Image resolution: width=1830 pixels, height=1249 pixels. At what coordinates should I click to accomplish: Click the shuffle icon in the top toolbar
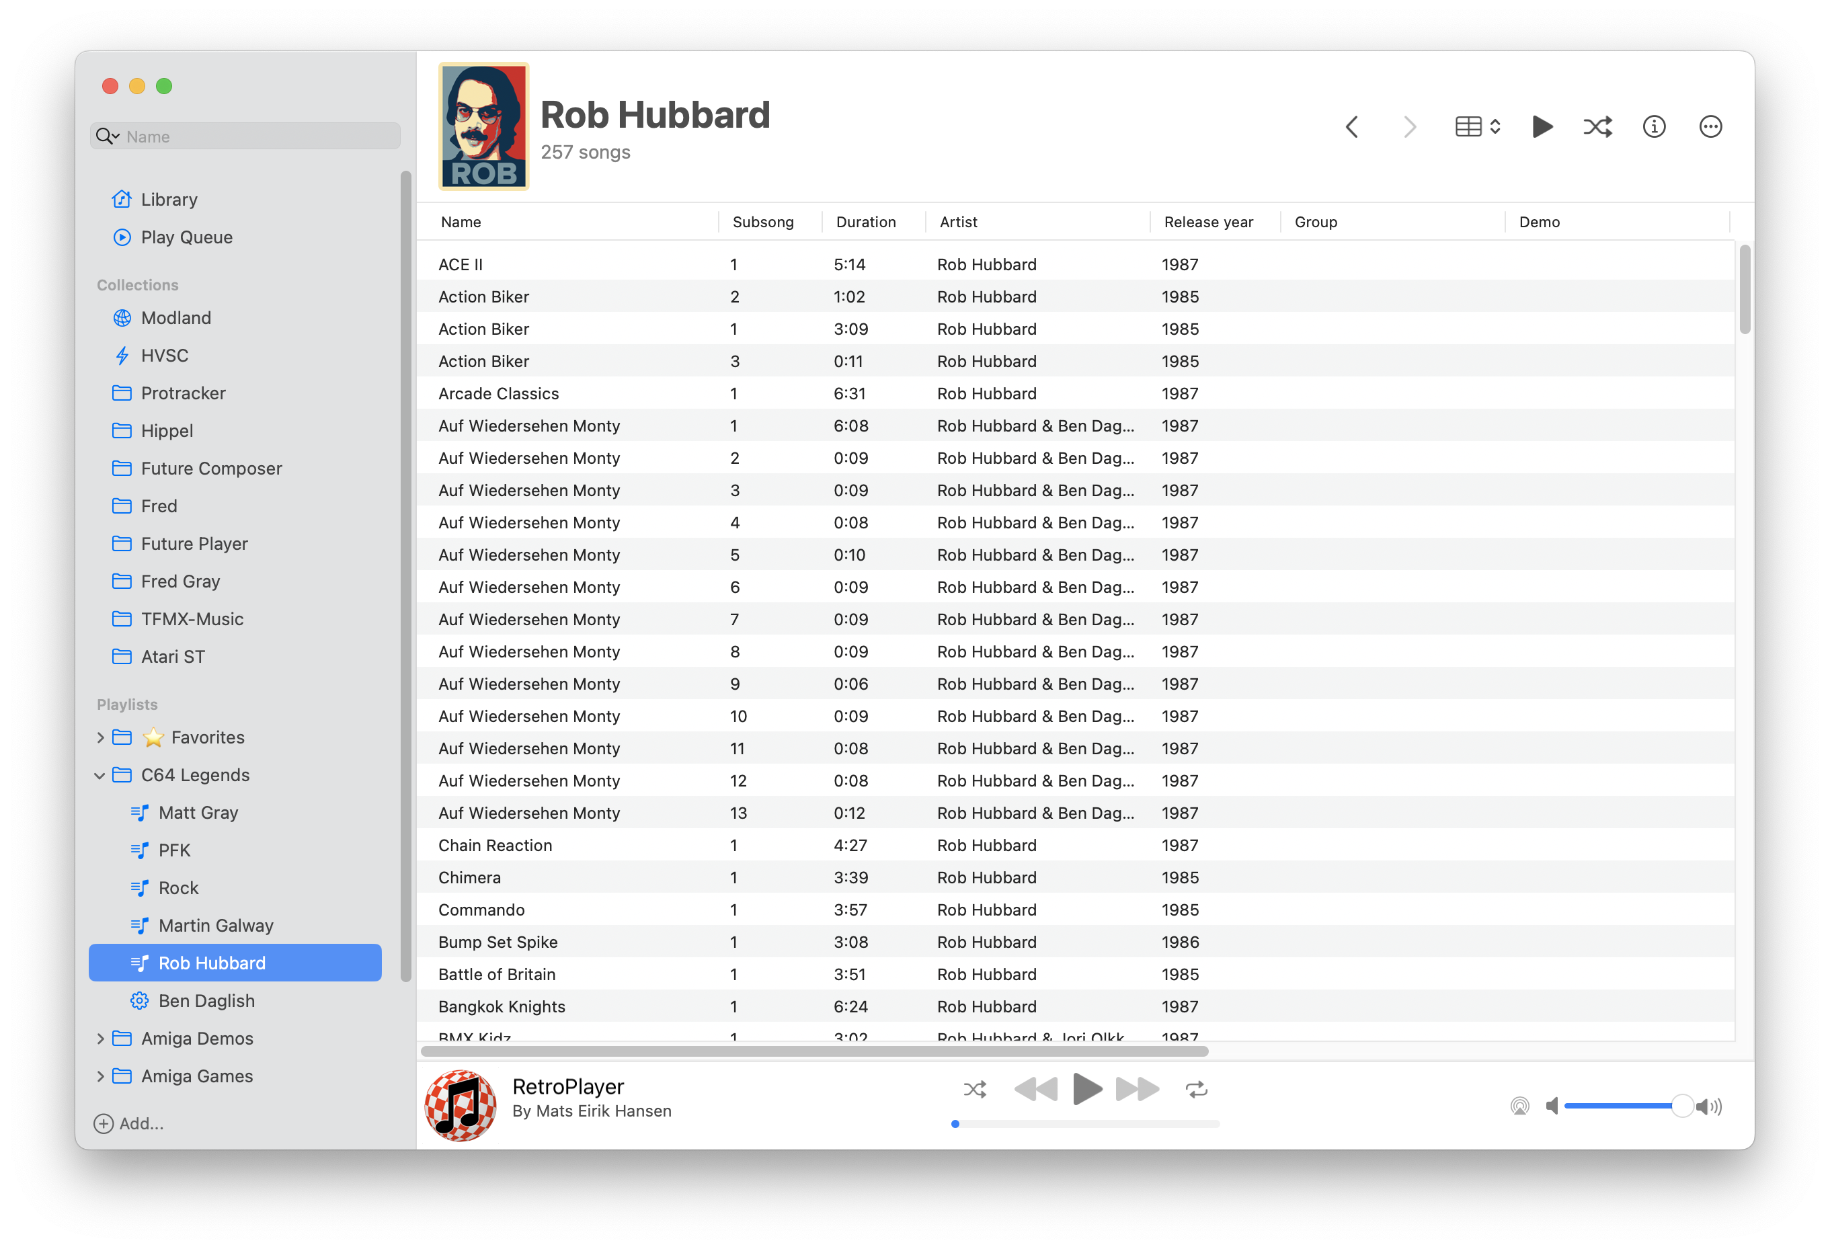coord(1597,126)
